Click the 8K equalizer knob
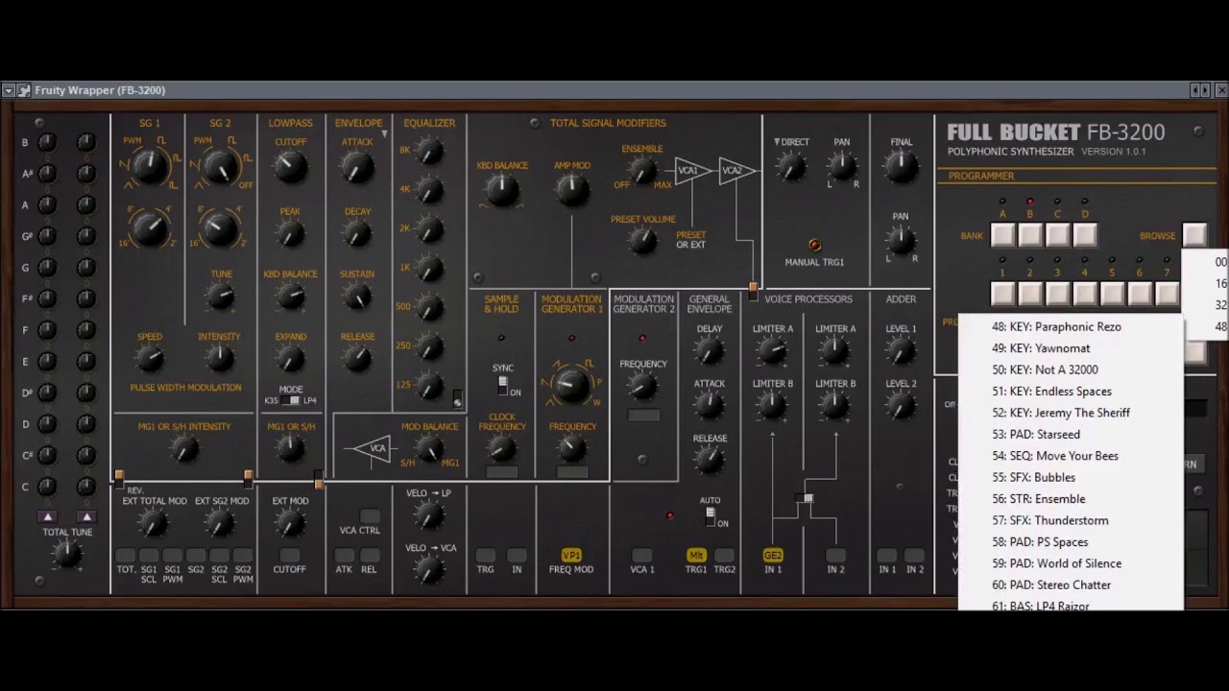Viewport: 1229px width, 691px height. click(x=429, y=151)
